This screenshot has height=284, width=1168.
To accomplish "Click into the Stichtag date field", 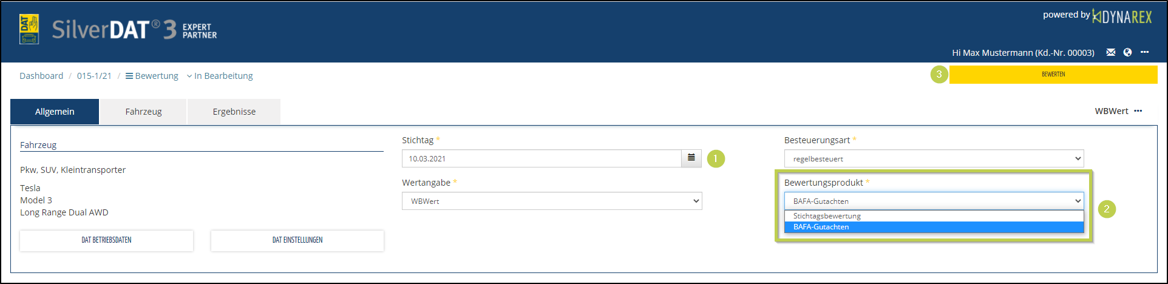I will 542,158.
